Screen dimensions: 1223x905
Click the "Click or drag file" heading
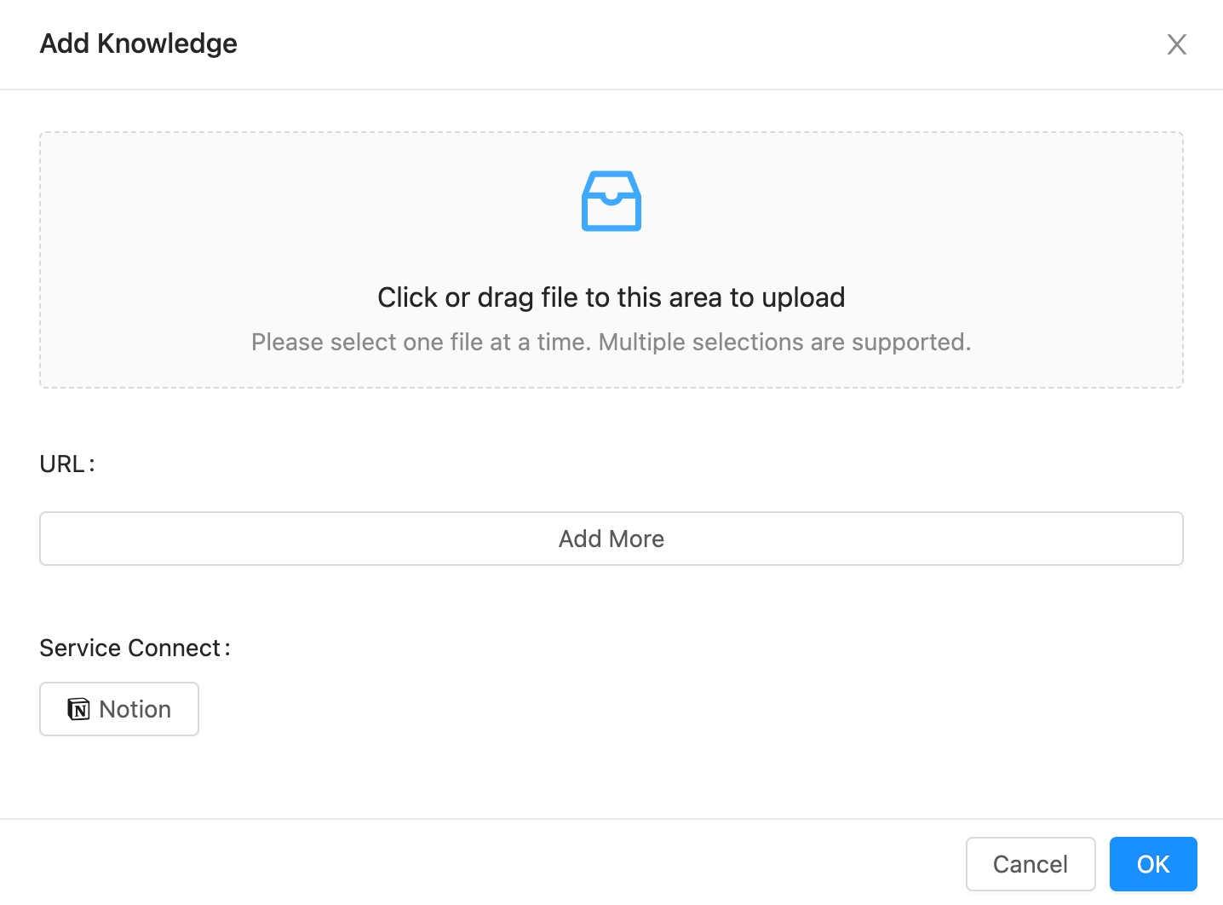[x=611, y=297]
